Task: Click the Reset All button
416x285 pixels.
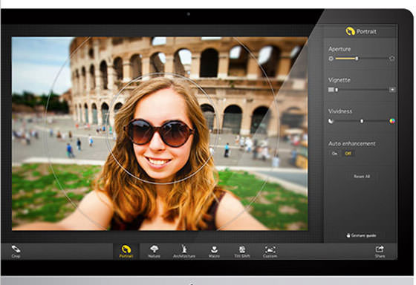Action: coord(362,177)
